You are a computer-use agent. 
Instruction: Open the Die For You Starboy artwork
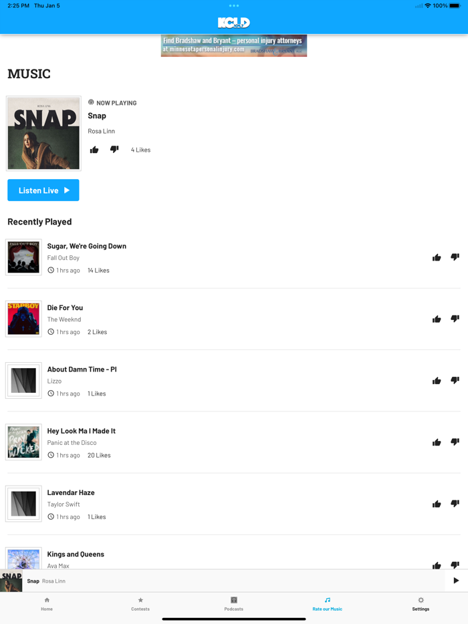[x=23, y=319]
